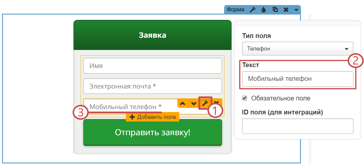364x167 pixels.
Task: Click the Добавить поле button
Action: point(152,117)
